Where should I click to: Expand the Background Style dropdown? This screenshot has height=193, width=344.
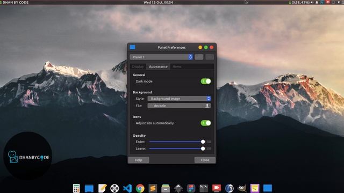tap(179, 99)
